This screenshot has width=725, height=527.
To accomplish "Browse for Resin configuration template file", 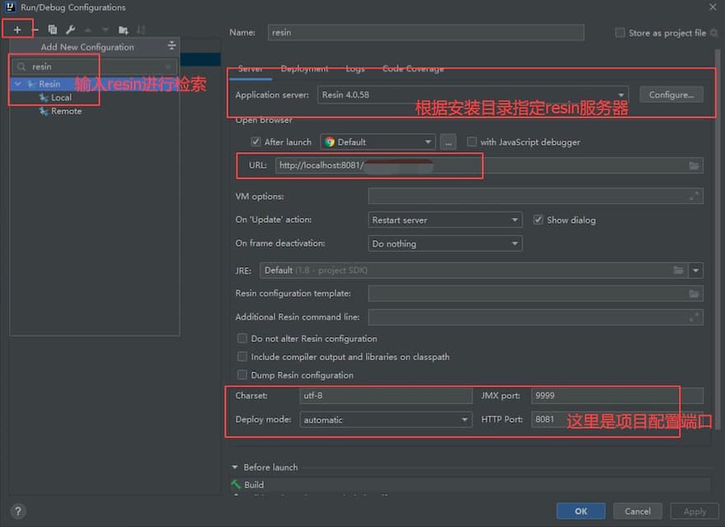I will pyautogui.click(x=695, y=294).
